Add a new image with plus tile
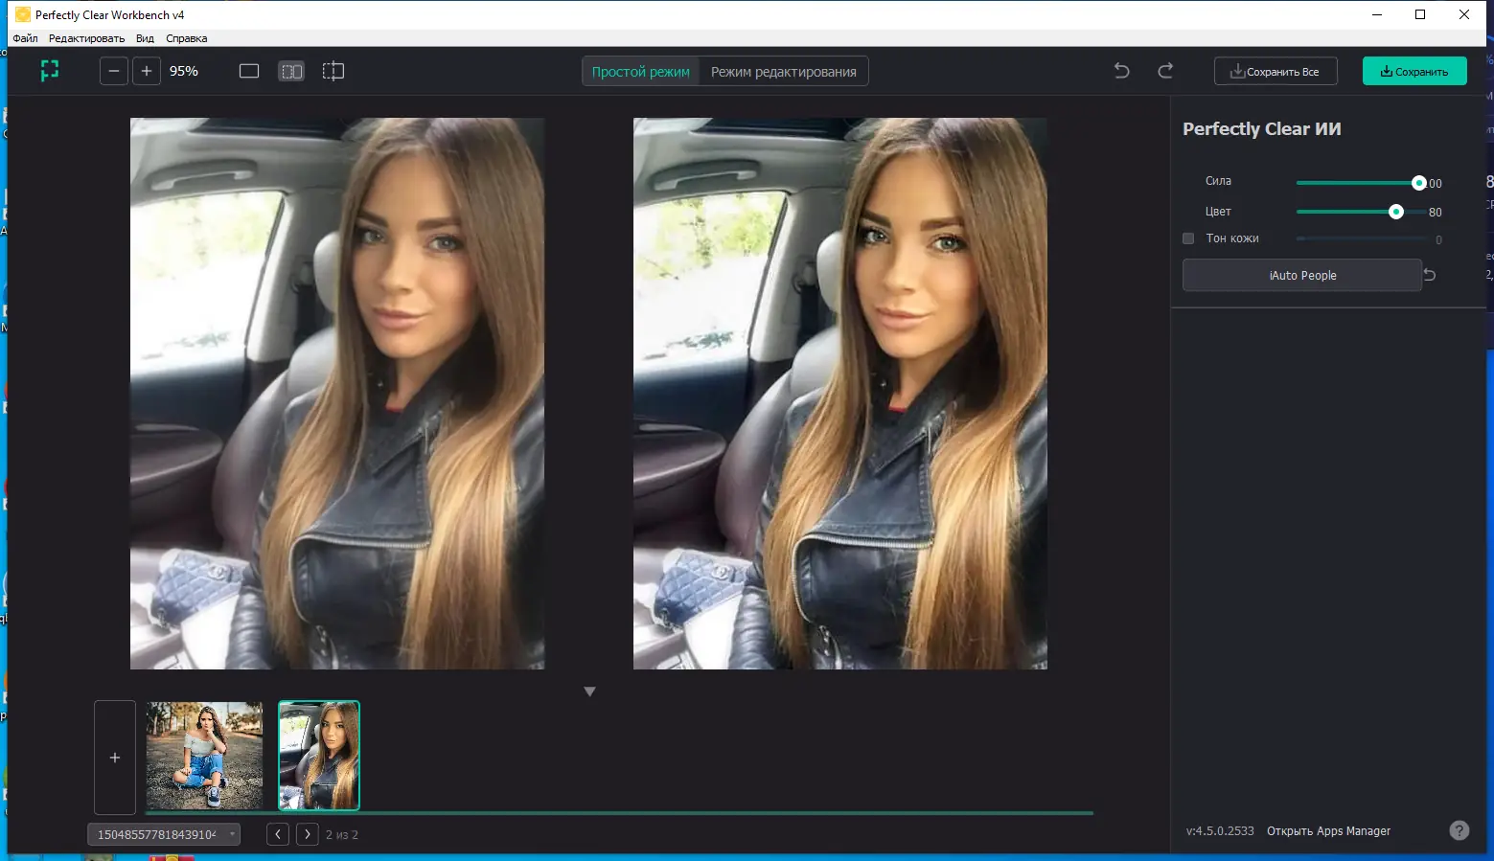 [115, 758]
